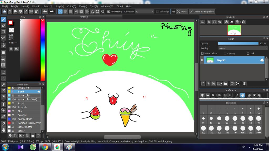Image resolution: width=269 pixels, height=151 pixels.
Task: Adjust the layer Opacity slider
Action: click(238, 44)
